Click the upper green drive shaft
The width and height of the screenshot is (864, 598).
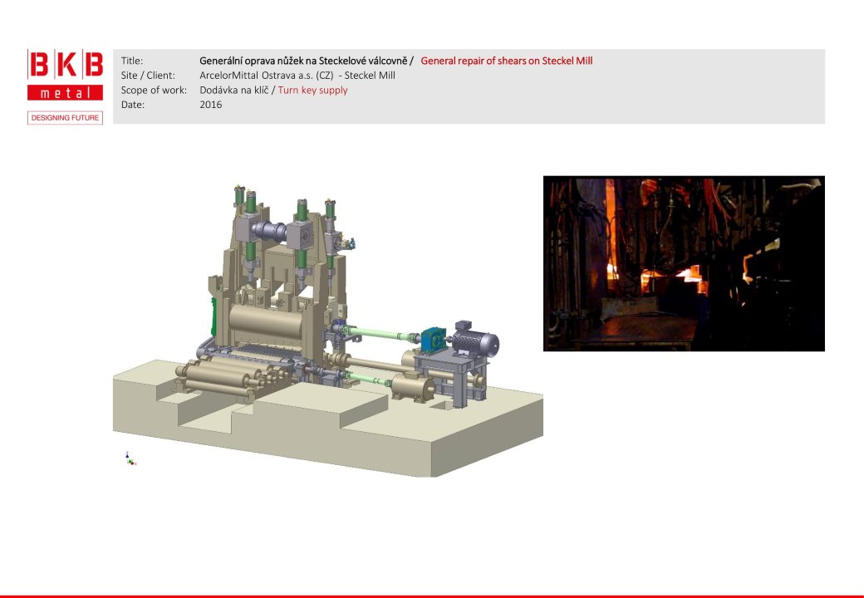click(x=382, y=336)
